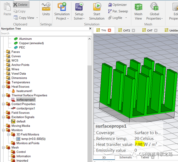Select the Imported item under Mesh
The width and height of the screenshot is (178, 162).
20,160
